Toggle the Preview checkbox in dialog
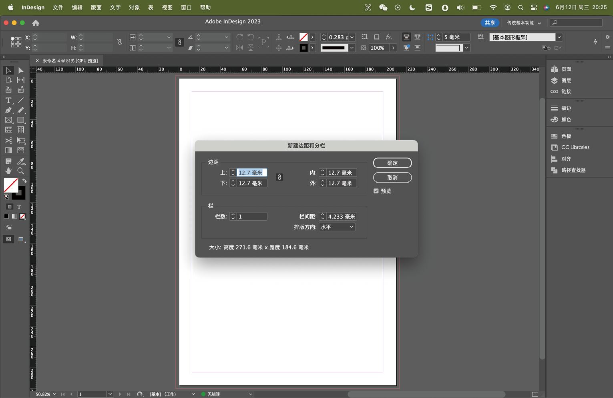Screen dimensions: 613x398 tap(376, 191)
